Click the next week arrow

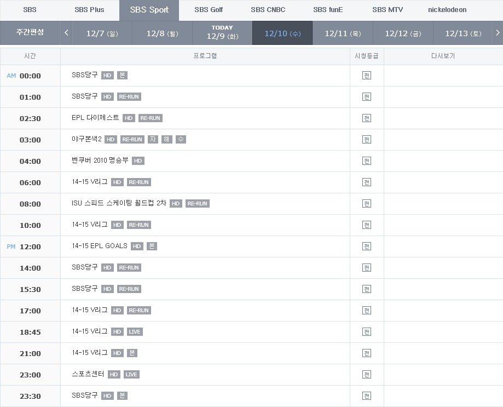tap(498, 33)
